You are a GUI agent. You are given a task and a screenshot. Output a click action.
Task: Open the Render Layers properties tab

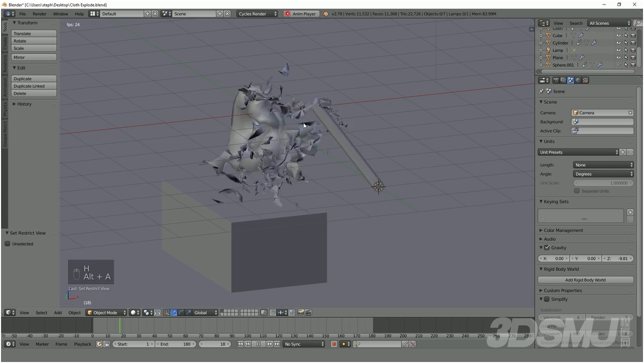click(563, 80)
